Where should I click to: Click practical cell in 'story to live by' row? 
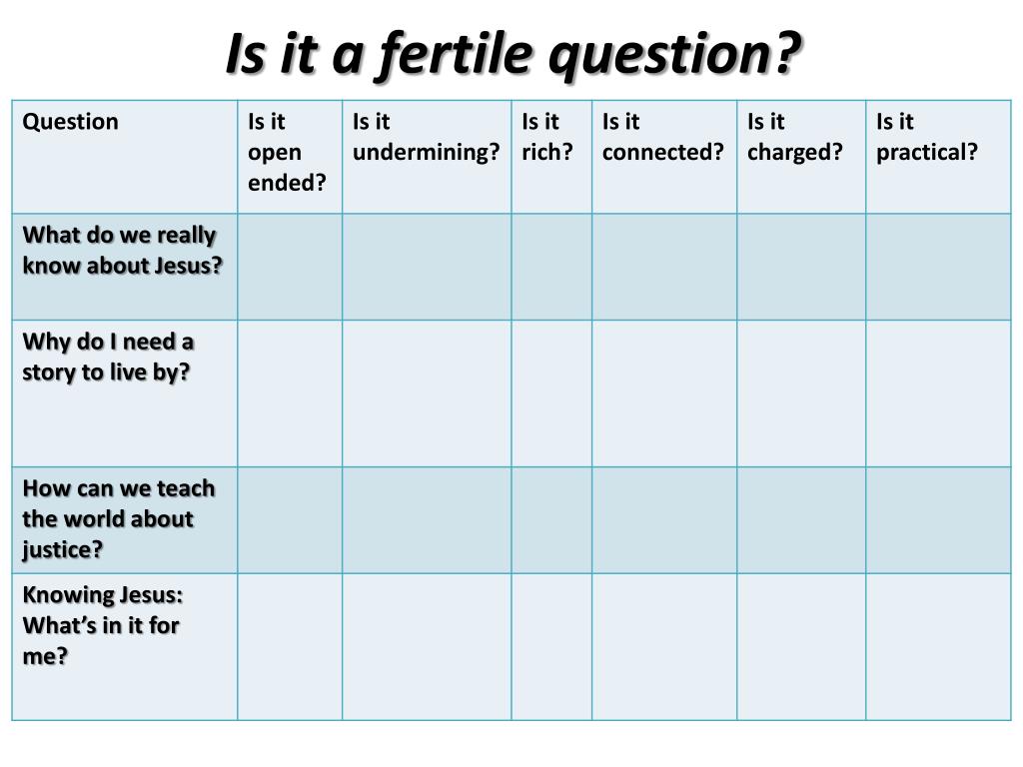(938, 393)
